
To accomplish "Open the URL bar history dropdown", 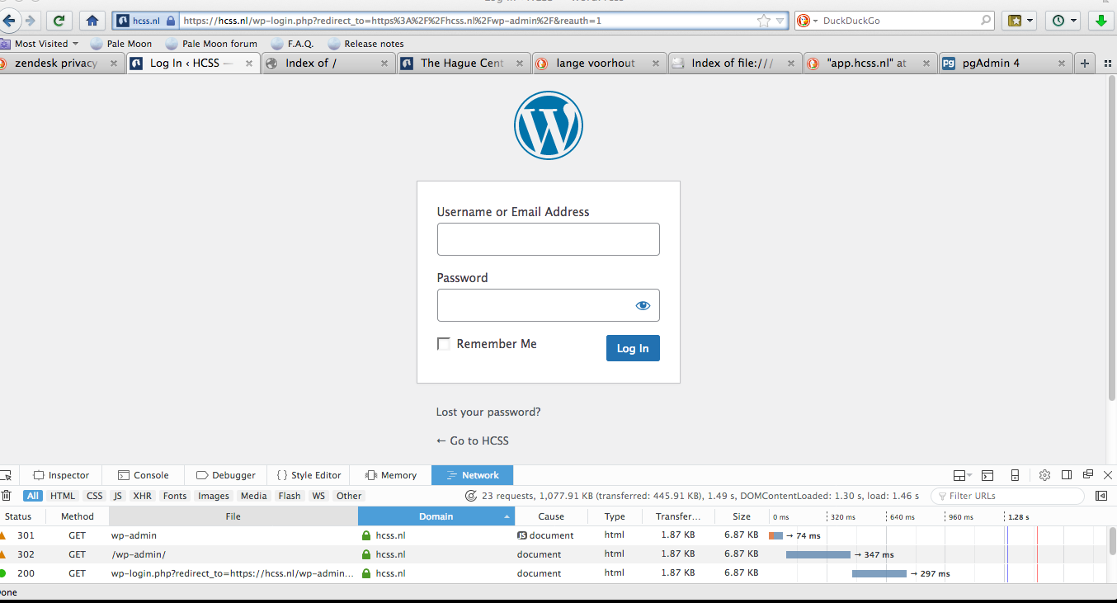I will [x=780, y=21].
